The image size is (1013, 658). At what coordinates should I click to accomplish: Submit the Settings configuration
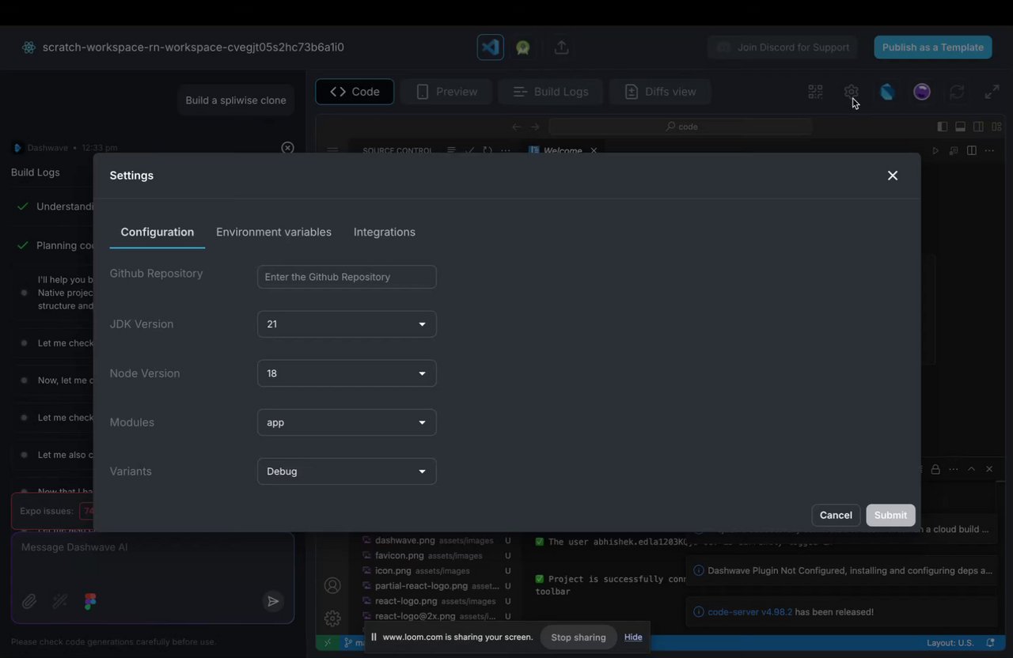click(x=890, y=515)
